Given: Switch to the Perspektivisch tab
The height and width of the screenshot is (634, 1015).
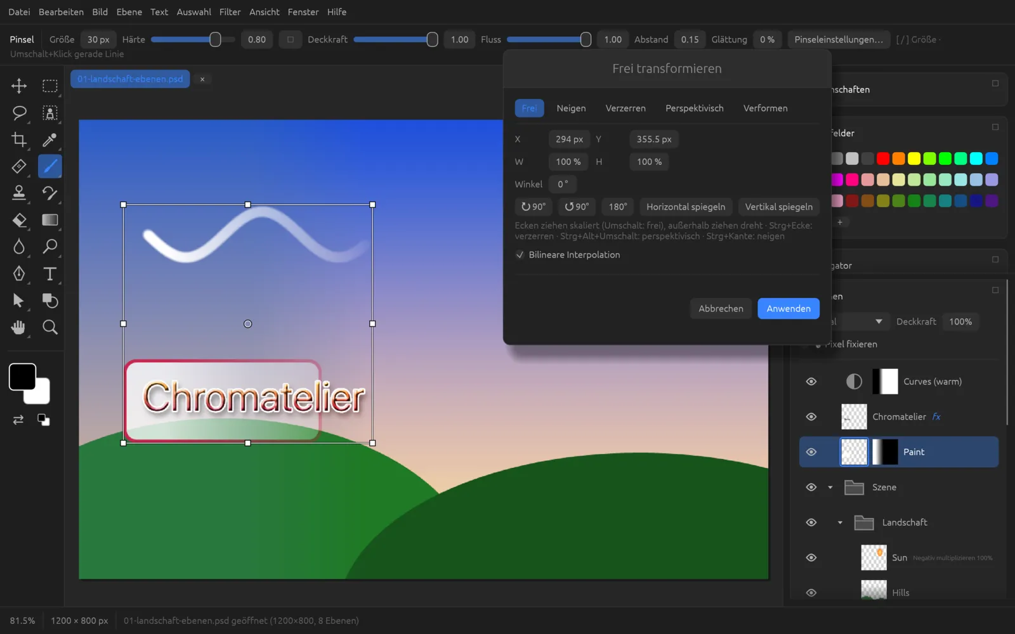Looking at the screenshot, I should point(695,108).
